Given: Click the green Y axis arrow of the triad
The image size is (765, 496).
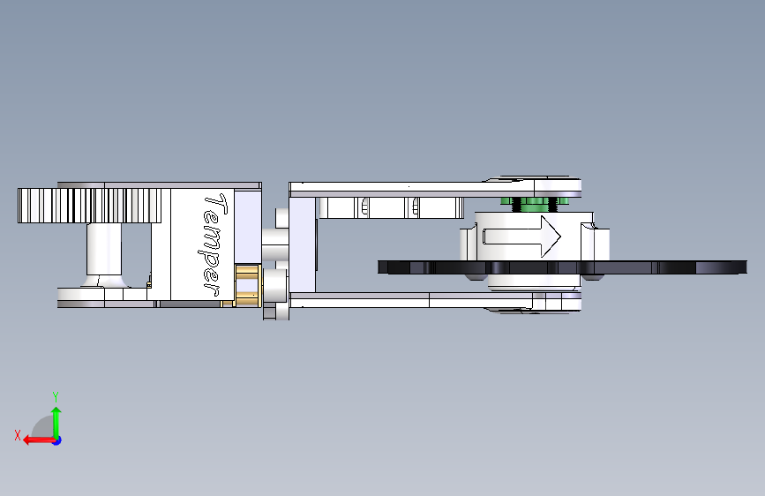Looking at the screenshot, I should (56, 421).
